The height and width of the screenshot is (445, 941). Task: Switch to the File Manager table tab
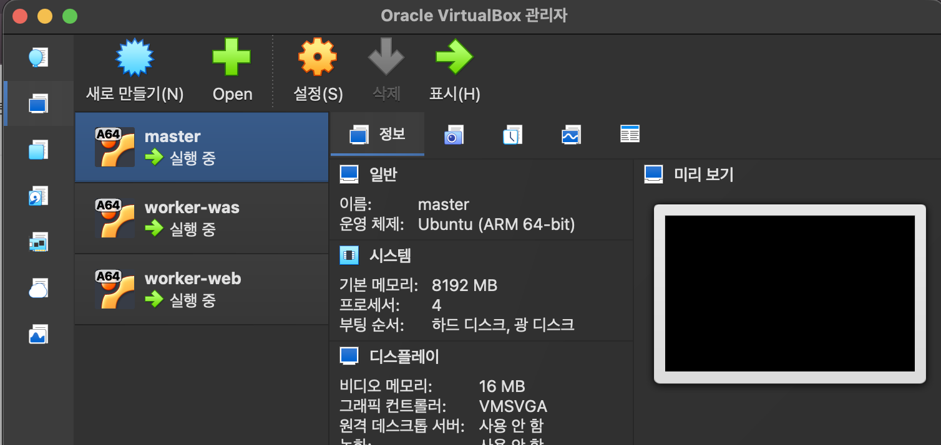[x=630, y=134]
